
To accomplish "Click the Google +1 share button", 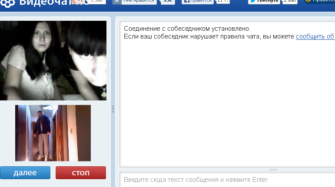I will (x=78, y=1).
